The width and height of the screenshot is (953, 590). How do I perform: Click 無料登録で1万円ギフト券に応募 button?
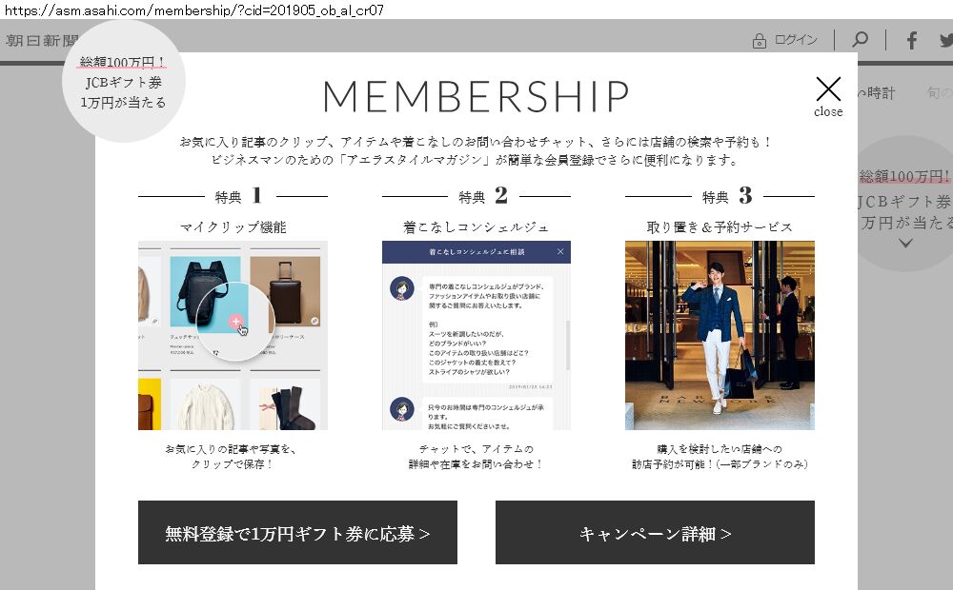pos(297,532)
